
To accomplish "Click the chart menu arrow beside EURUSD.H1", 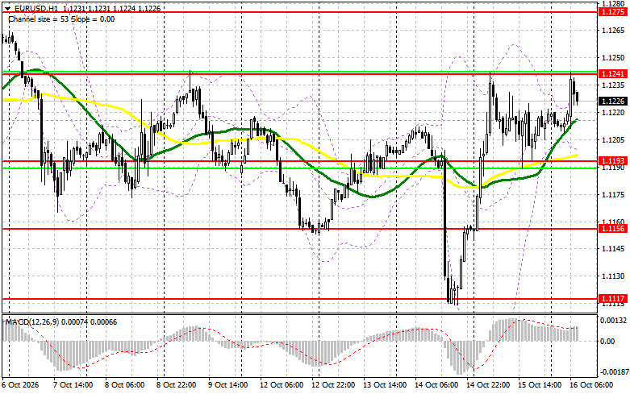I will click(7, 8).
